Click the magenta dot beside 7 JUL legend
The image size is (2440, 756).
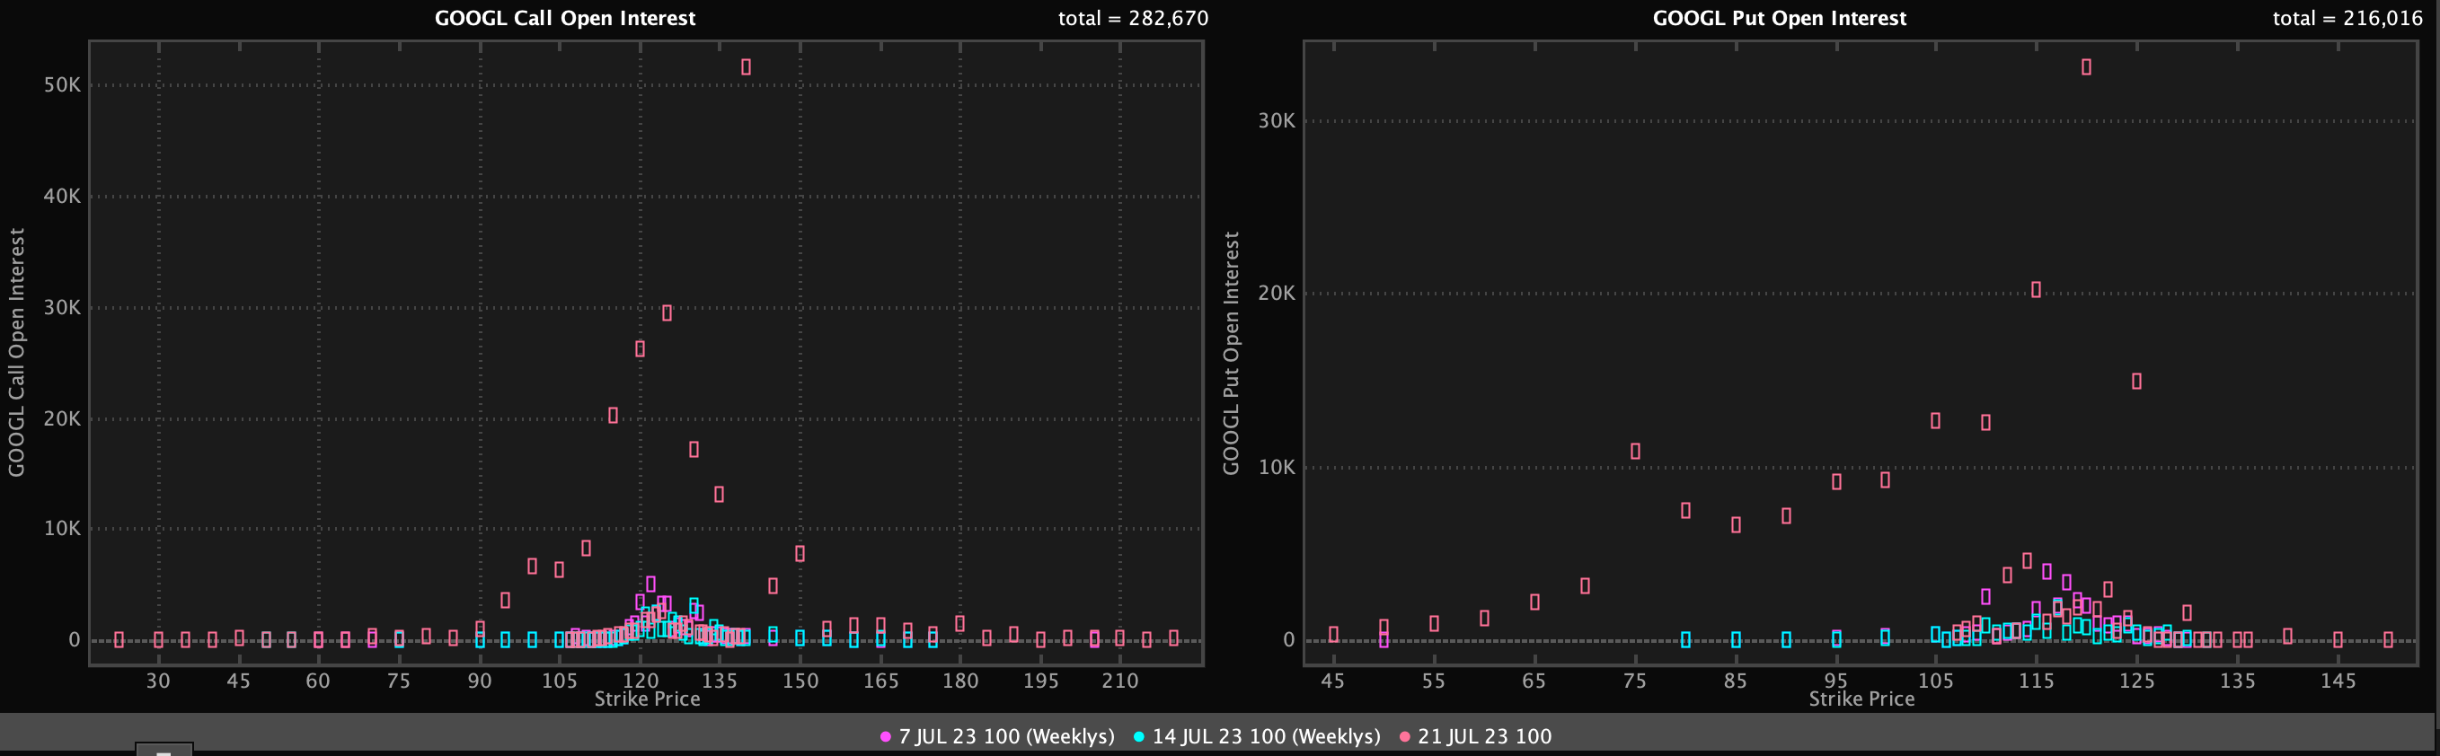pos(886,736)
